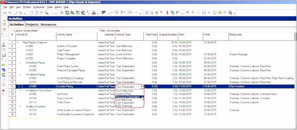Click the Schedule clock icon
297x130 pixels.
click(152, 12)
